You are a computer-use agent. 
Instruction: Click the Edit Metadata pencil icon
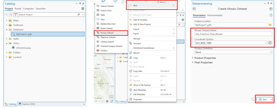pos(131,94)
